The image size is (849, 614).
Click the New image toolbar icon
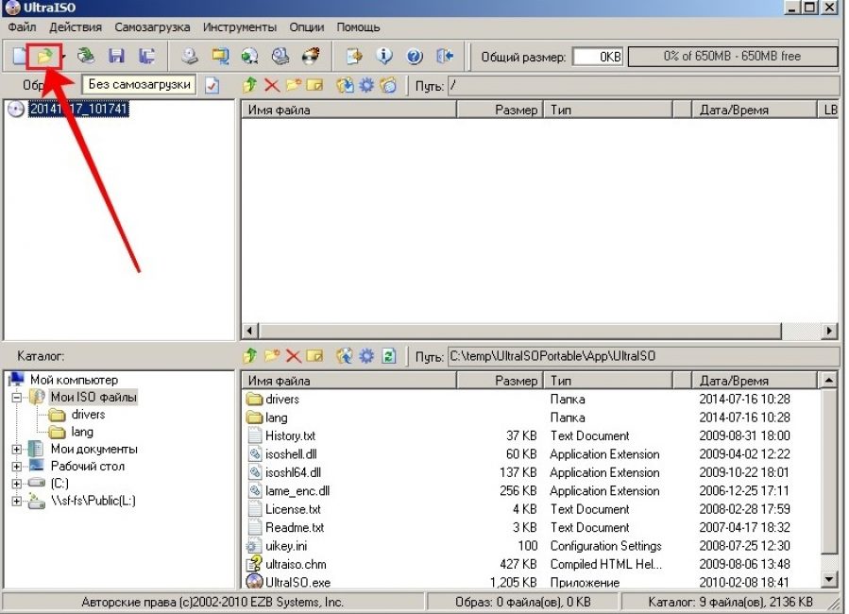pos(19,56)
